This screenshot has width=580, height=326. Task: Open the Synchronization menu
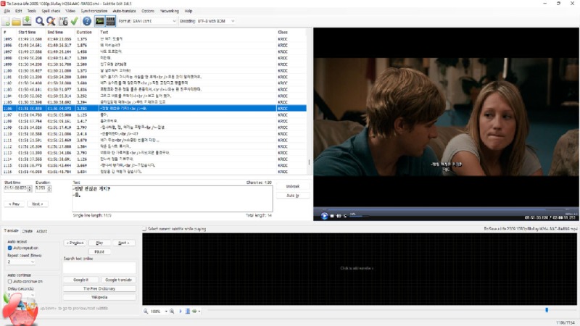(x=94, y=12)
